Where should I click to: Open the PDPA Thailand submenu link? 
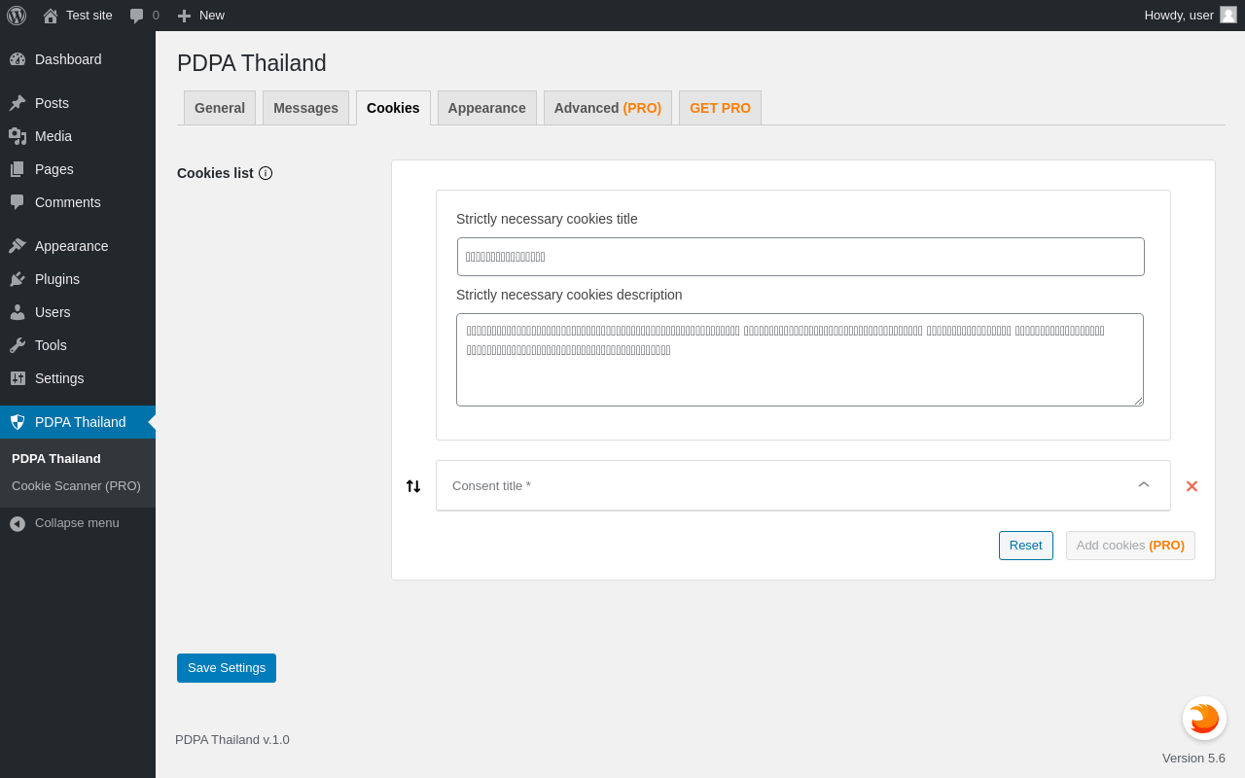coord(56,459)
